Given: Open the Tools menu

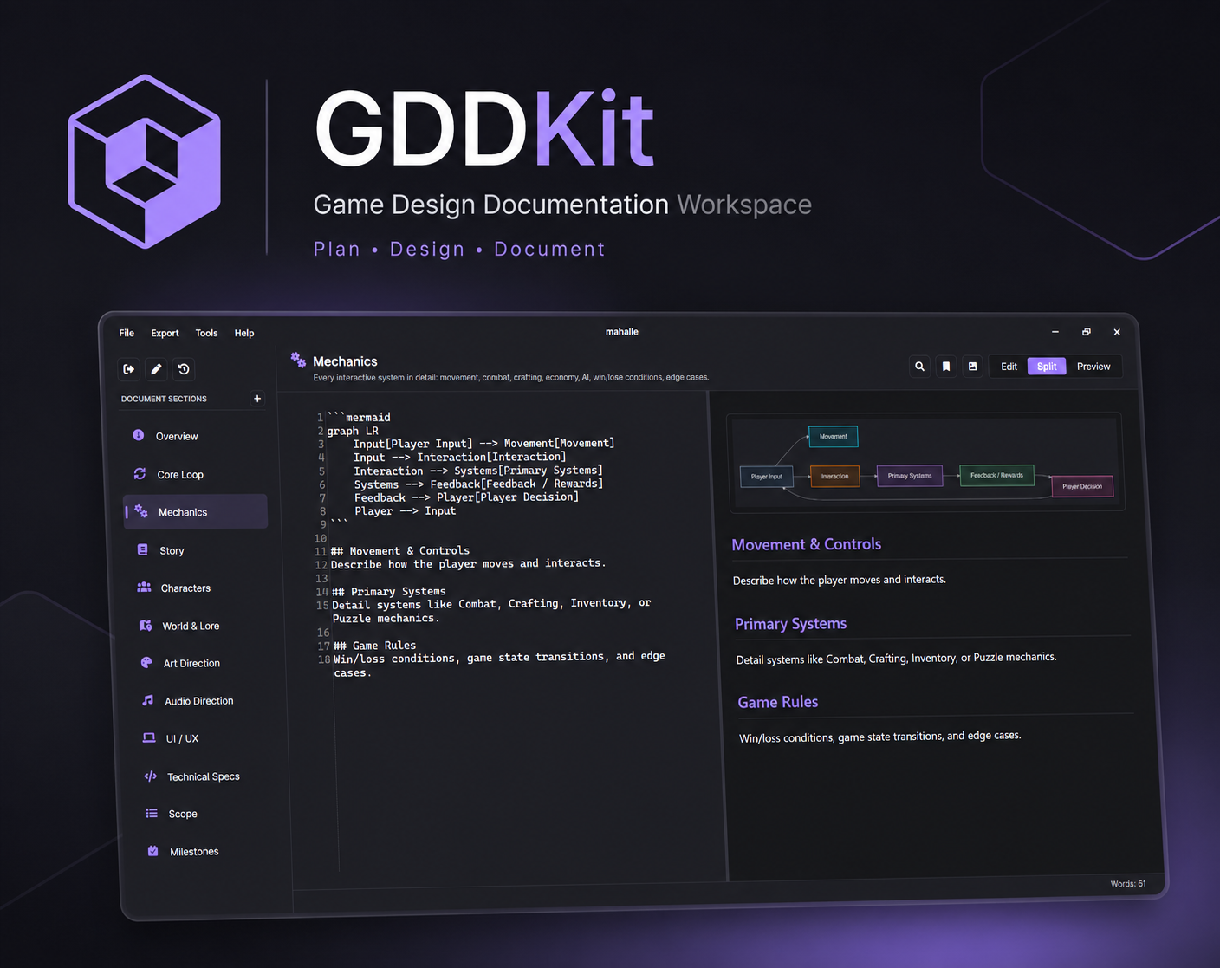Looking at the screenshot, I should click(x=206, y=333).
